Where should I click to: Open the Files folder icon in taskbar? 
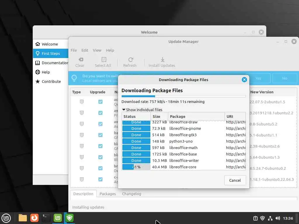pos(23,218)
